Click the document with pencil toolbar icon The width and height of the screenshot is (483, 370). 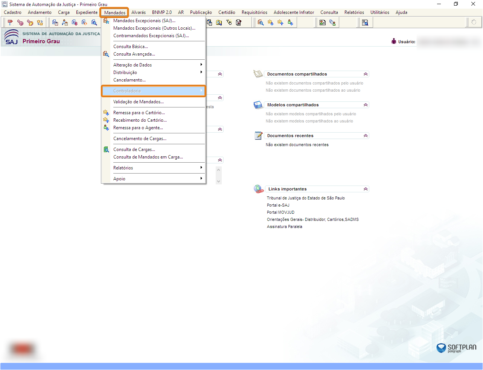[239, 23]
